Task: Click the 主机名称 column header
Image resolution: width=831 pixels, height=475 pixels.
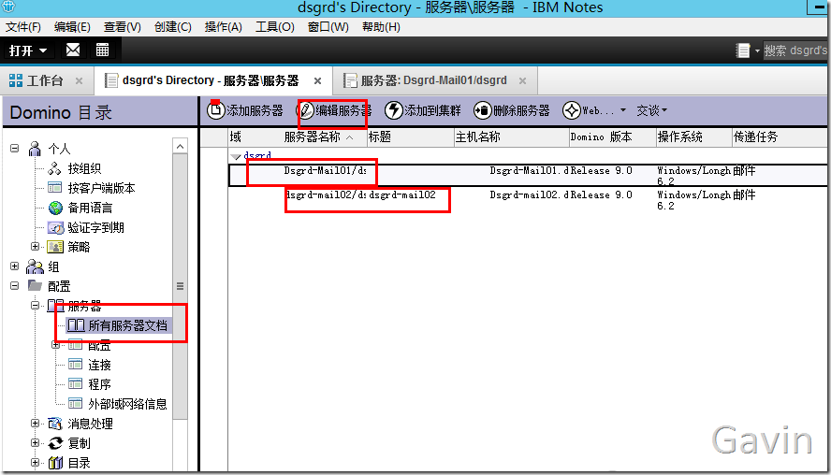Action: (x=512, y=137)
